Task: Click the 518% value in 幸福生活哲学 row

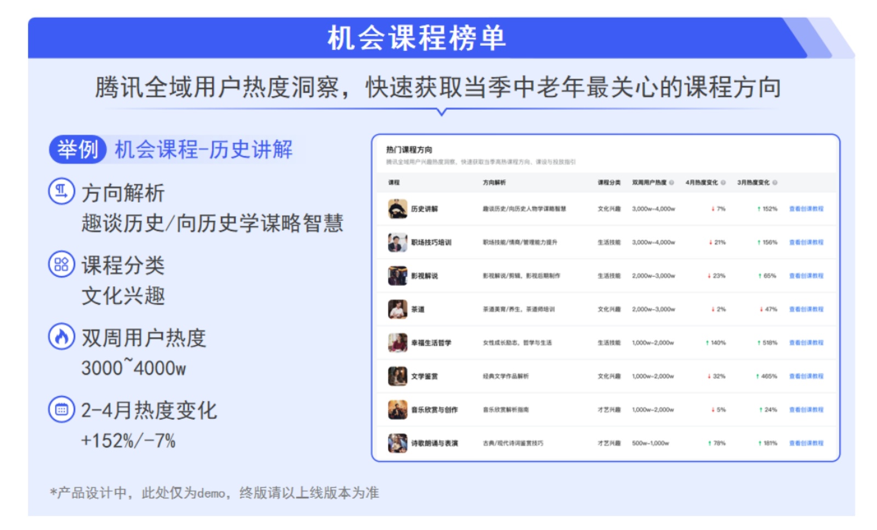Action: pos(767,343)
